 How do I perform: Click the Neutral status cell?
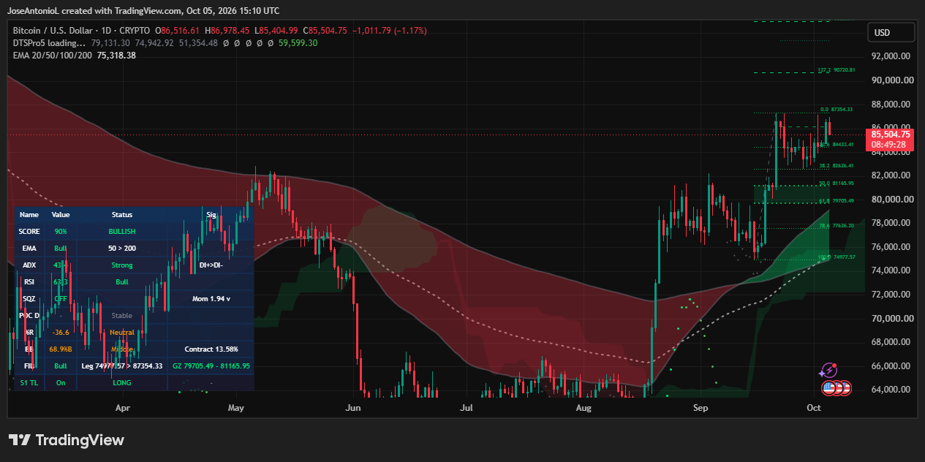tap(122, 333)
